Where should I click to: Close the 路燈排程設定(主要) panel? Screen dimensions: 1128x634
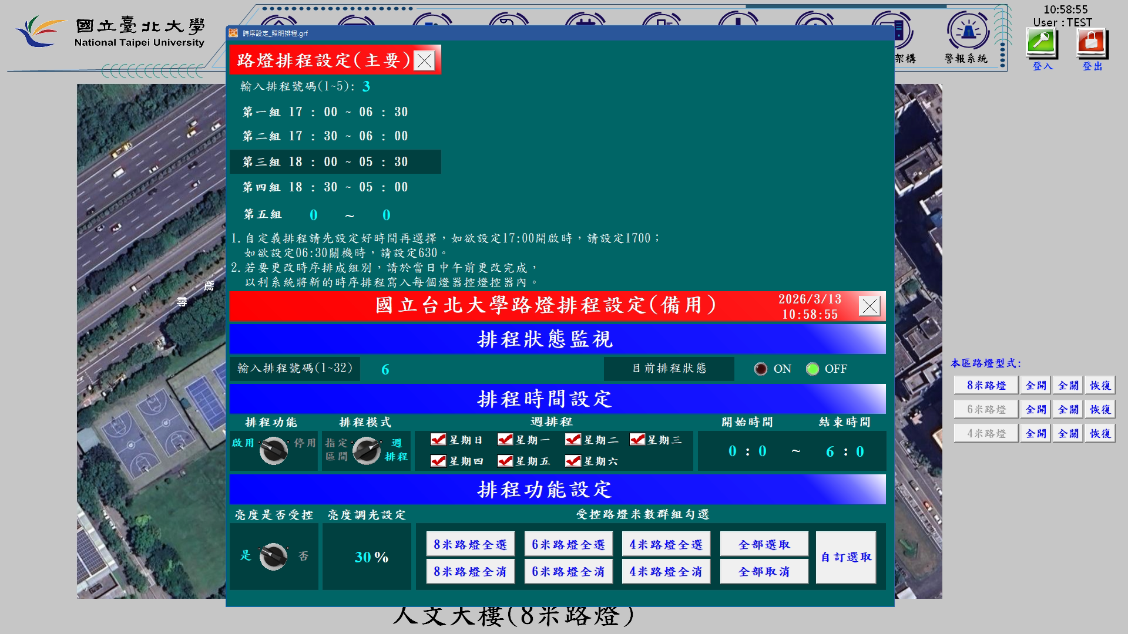point(424,60)
